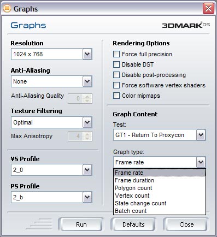Click the Close button
Viewport: 217px width, 237px height.
tap(186, 224)
